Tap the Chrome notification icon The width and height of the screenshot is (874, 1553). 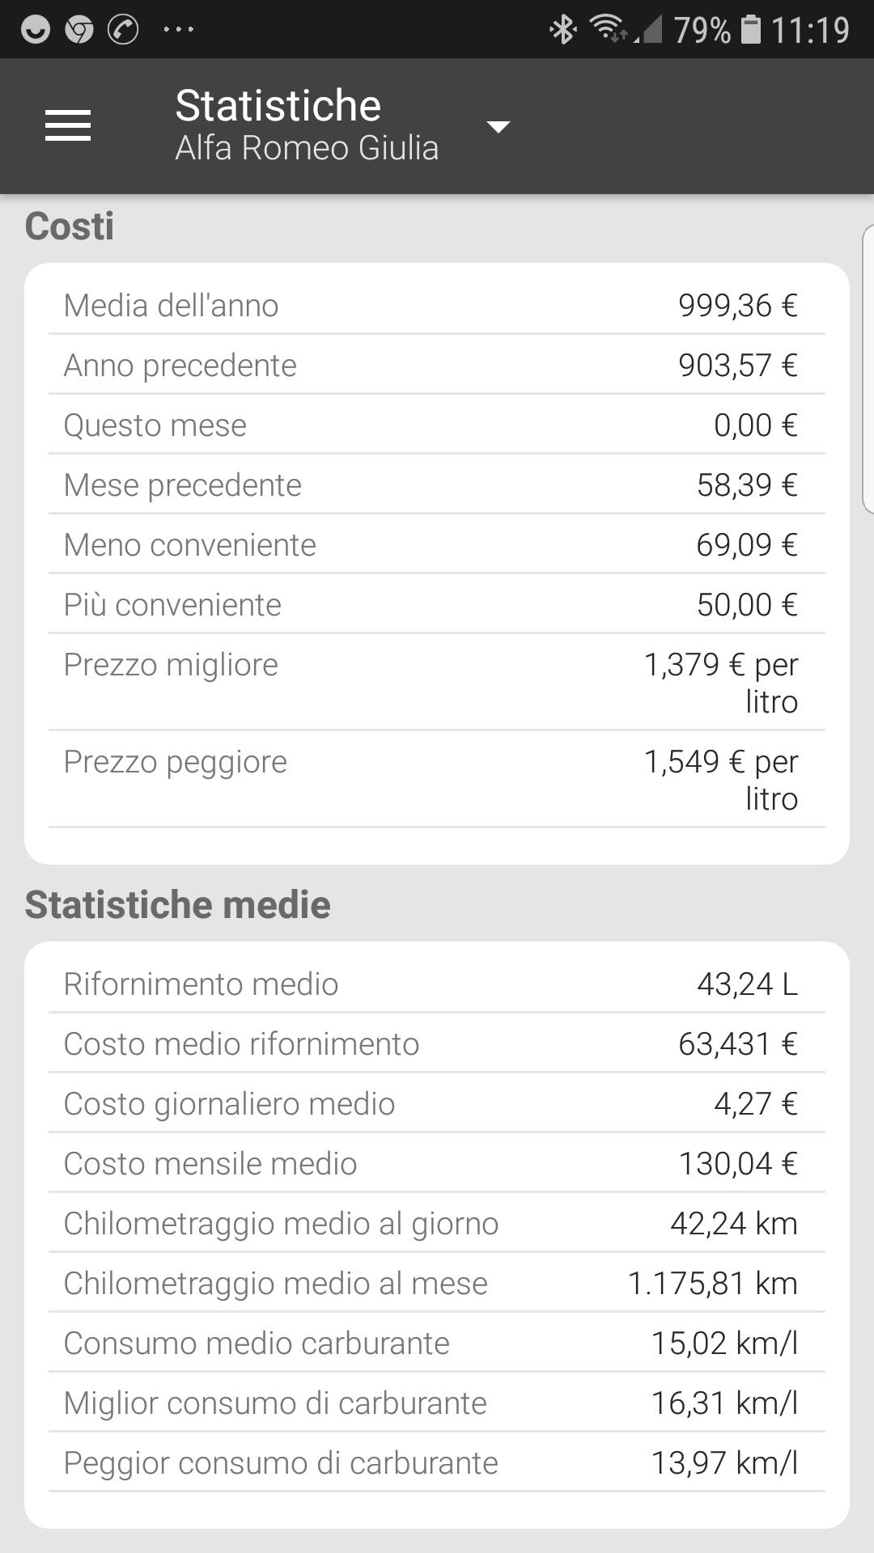(79, 30)
